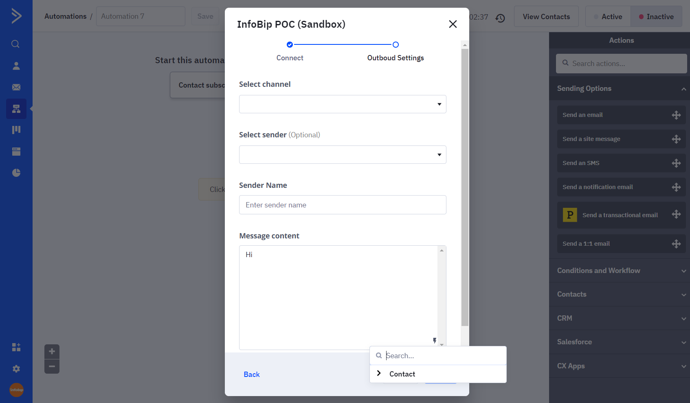Click the Settings gear icon in sidebar
Viewport: 690px width, 403px height.
(x=16, y=369)
